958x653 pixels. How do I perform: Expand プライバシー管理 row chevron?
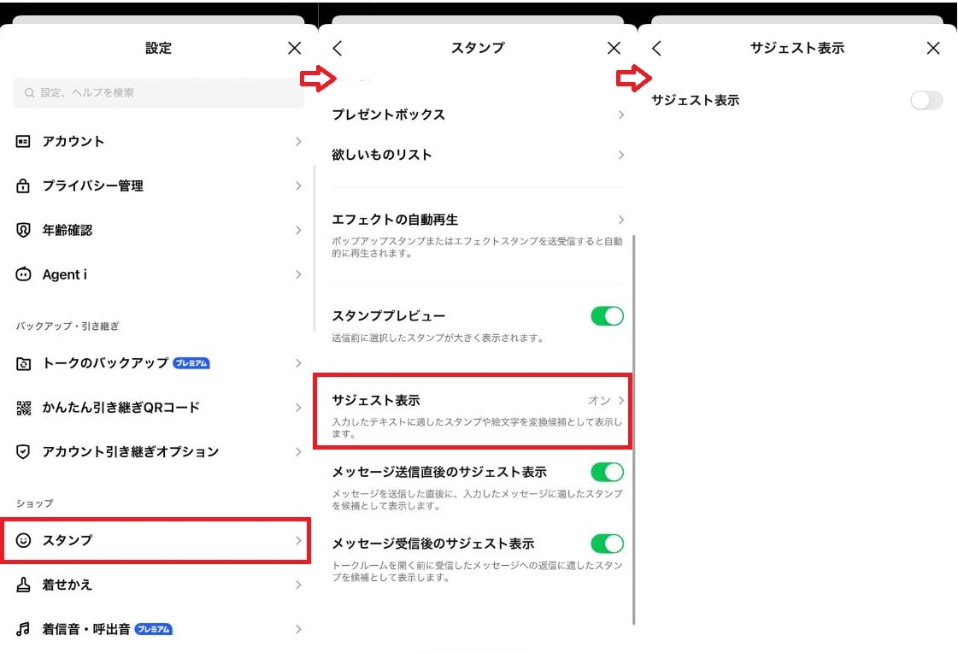click(x=298, y=185)
